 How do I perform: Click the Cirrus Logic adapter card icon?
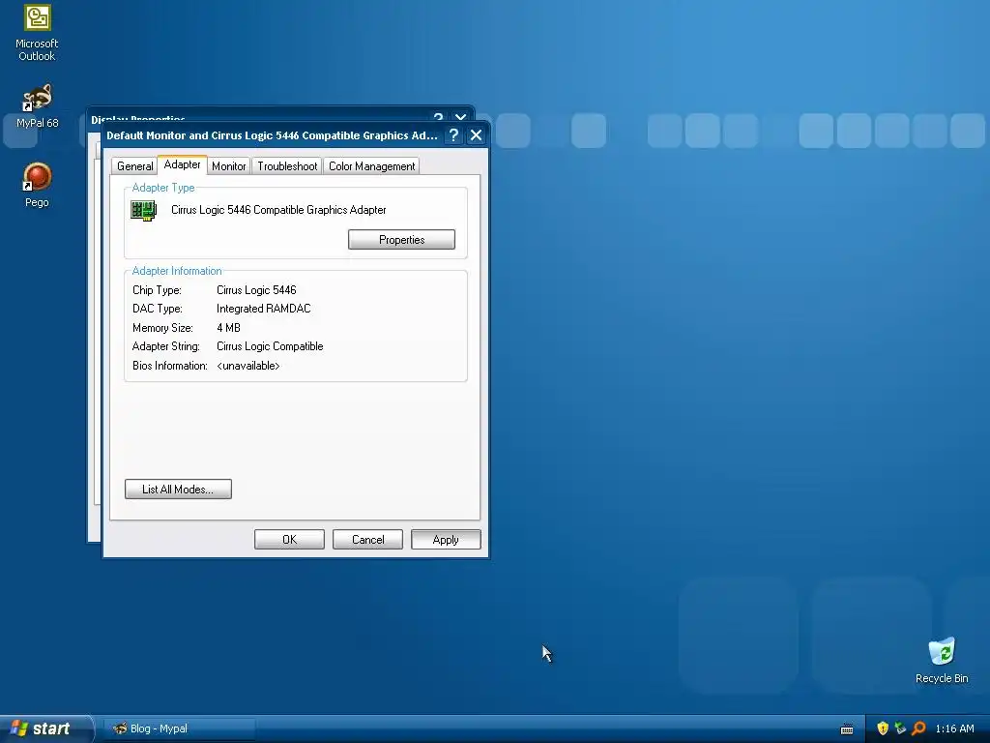click(x=143, y=210)
